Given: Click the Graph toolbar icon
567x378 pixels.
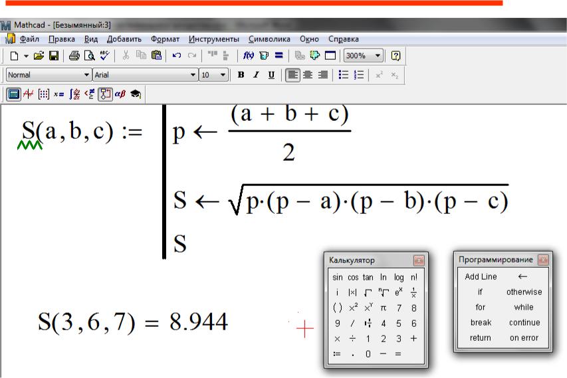Looking at the screenshot, I should click(28, 94).
